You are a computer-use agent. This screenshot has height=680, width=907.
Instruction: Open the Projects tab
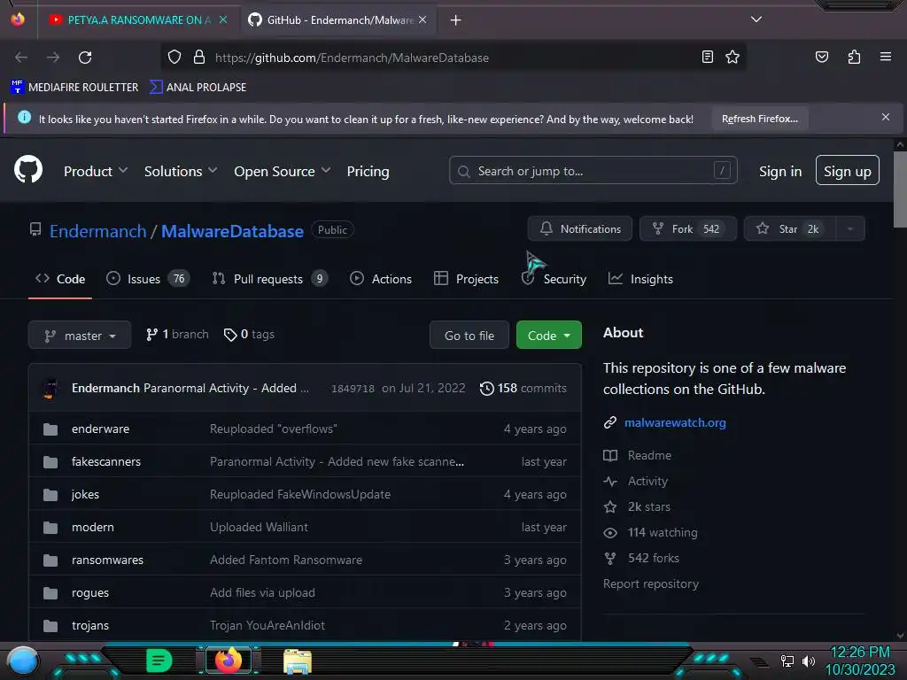coord(466,279)
